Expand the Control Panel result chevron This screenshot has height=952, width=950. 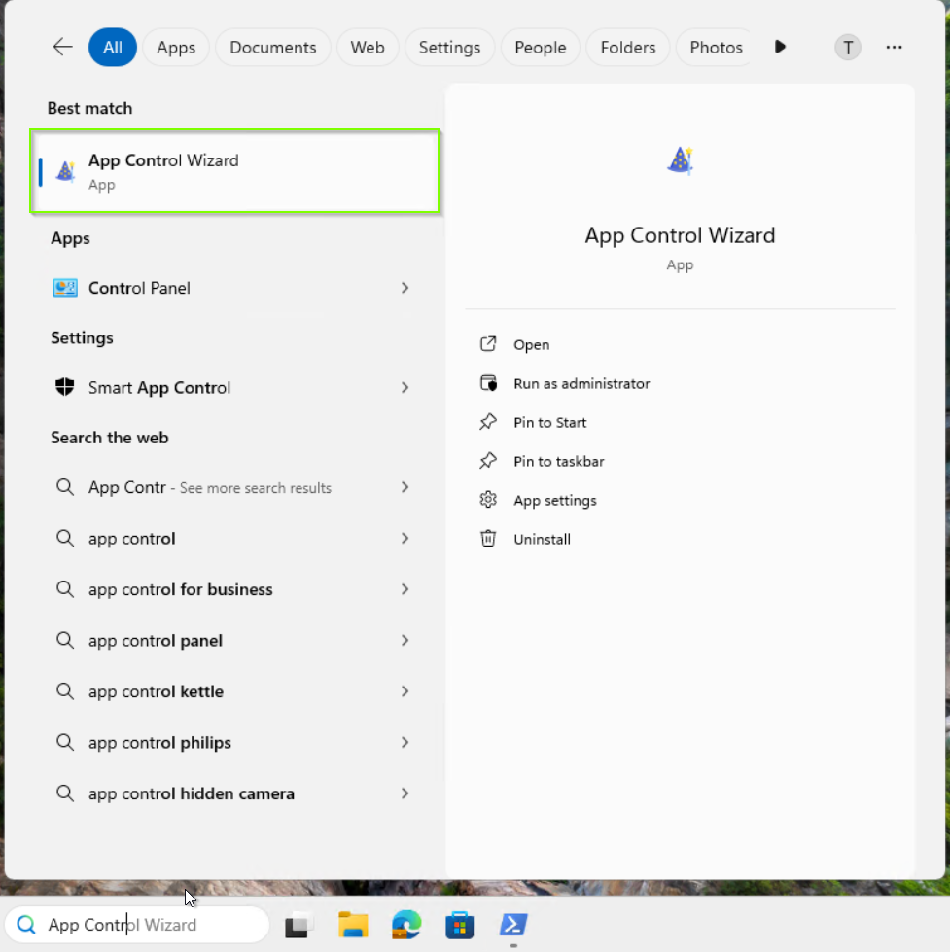click(x=405, y=288)
